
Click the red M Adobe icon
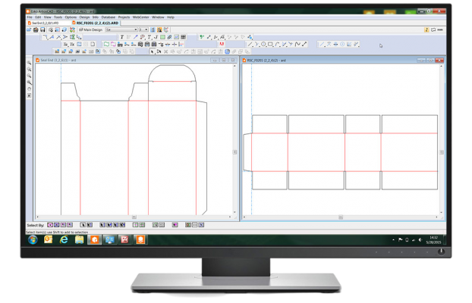(221, 45)
